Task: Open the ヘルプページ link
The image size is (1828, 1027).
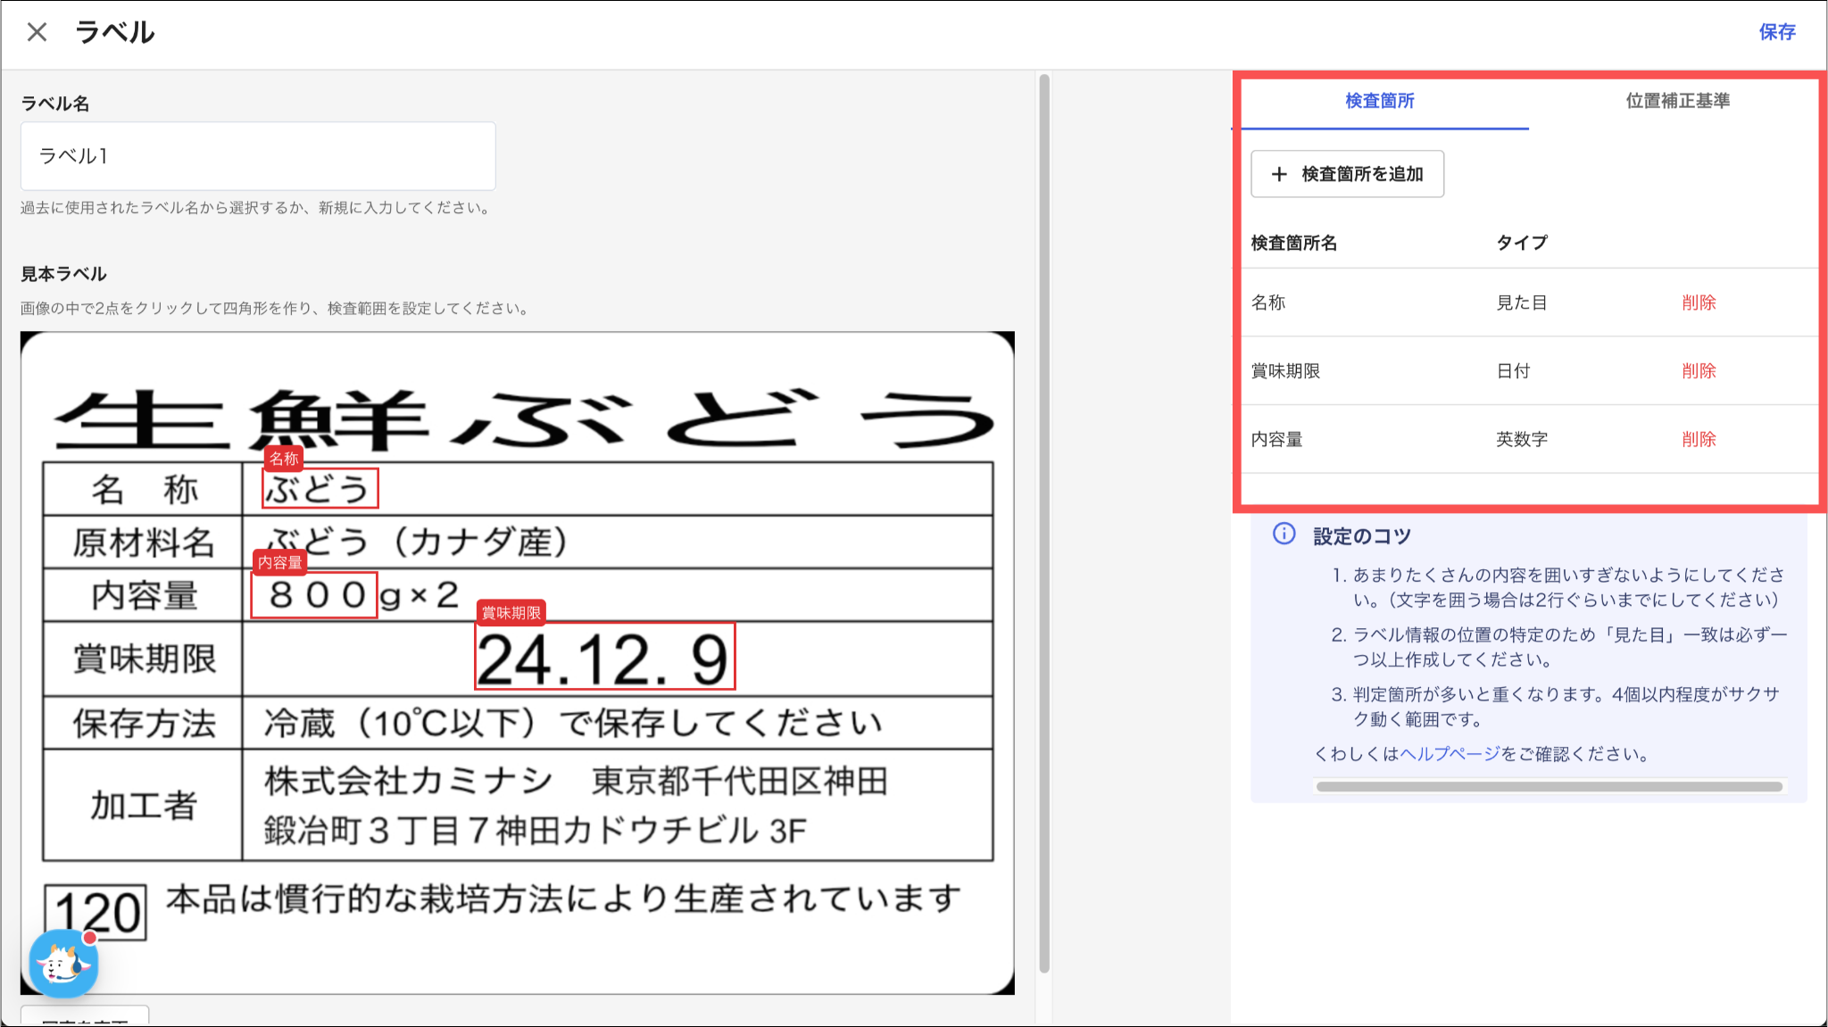Action: (1450, 754)
